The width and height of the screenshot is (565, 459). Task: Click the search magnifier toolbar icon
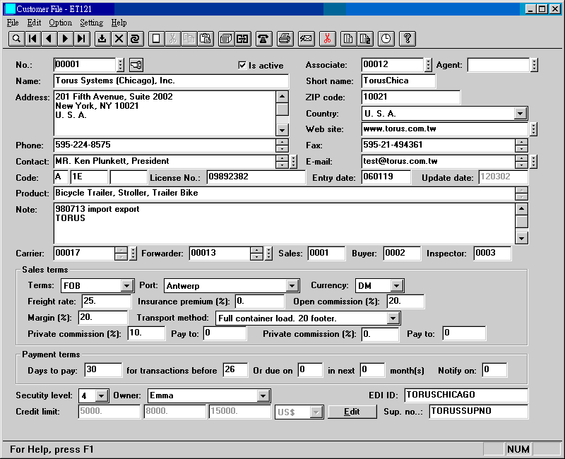[16, 39]
